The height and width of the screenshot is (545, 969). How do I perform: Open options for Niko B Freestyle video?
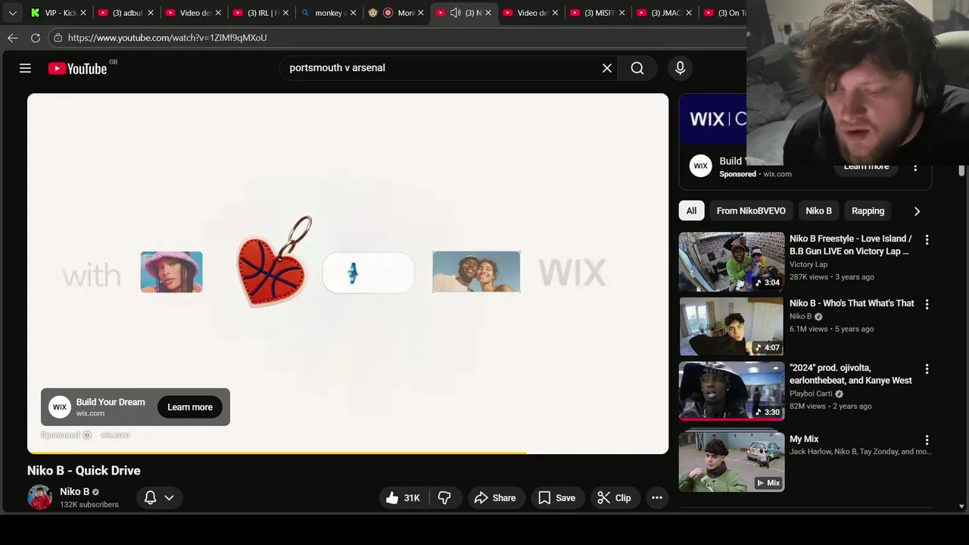(927, 240)
